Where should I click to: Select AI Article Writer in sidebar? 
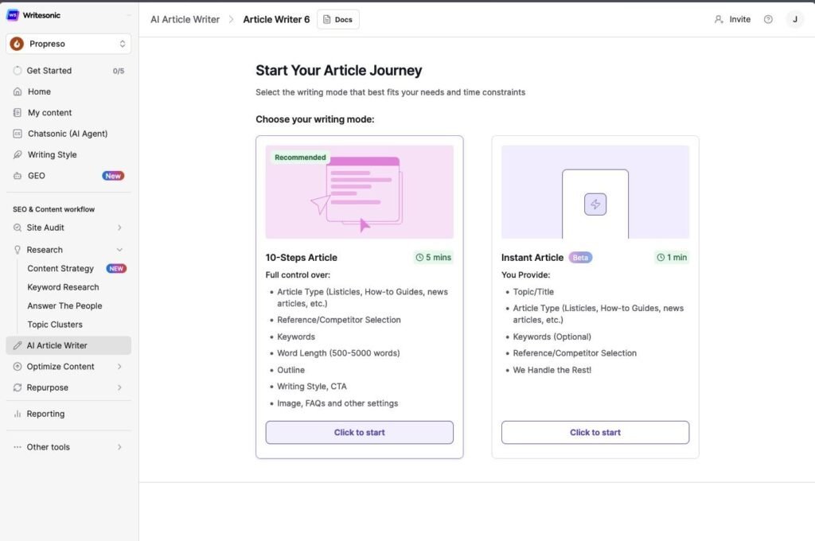pos(68,345)
